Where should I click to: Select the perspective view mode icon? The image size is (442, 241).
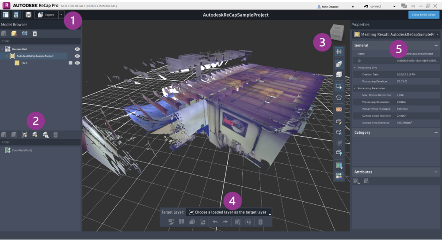pyautogui.click(x=339, y=64)
